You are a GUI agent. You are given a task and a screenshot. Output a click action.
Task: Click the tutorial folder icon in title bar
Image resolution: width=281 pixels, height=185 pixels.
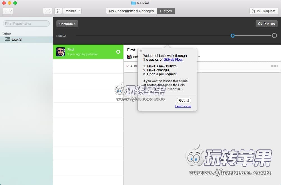tap(133, 3)
